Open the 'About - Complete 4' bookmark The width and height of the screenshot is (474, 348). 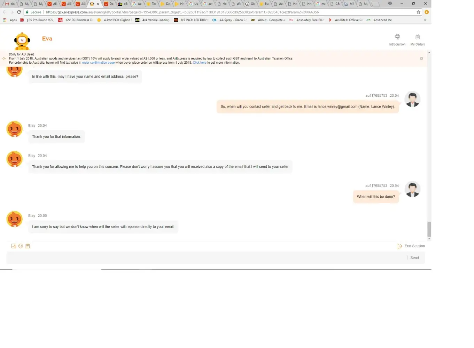pyautogui.click(x=268, y=20)
